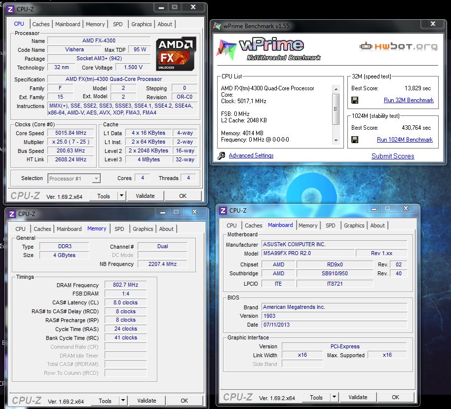Click the Code Name value Vishera
The image size is (451, 409).
pos(74,49)
